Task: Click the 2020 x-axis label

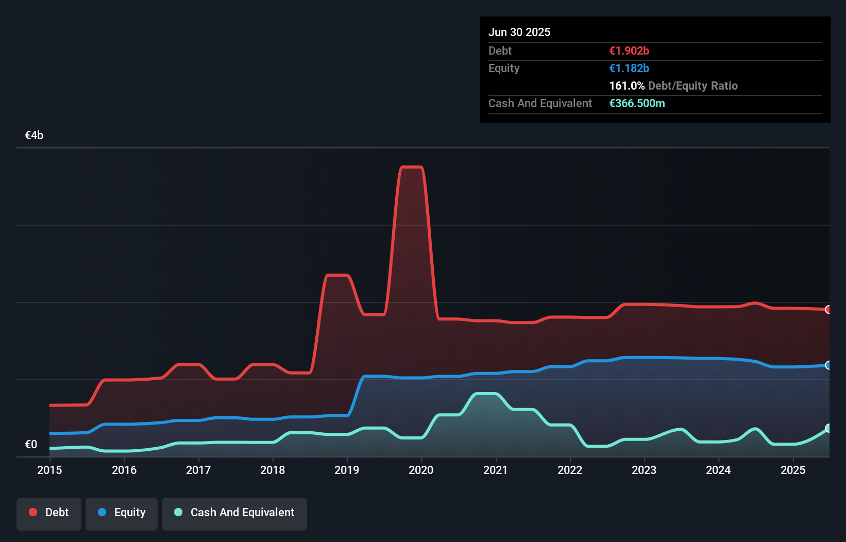Action: click(x=421, y=470)
